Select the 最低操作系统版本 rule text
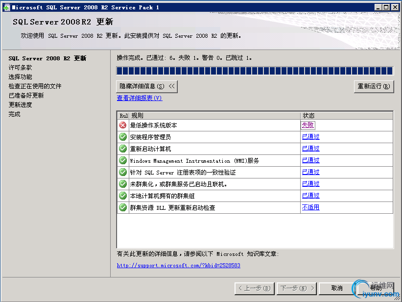 (153, 126)
